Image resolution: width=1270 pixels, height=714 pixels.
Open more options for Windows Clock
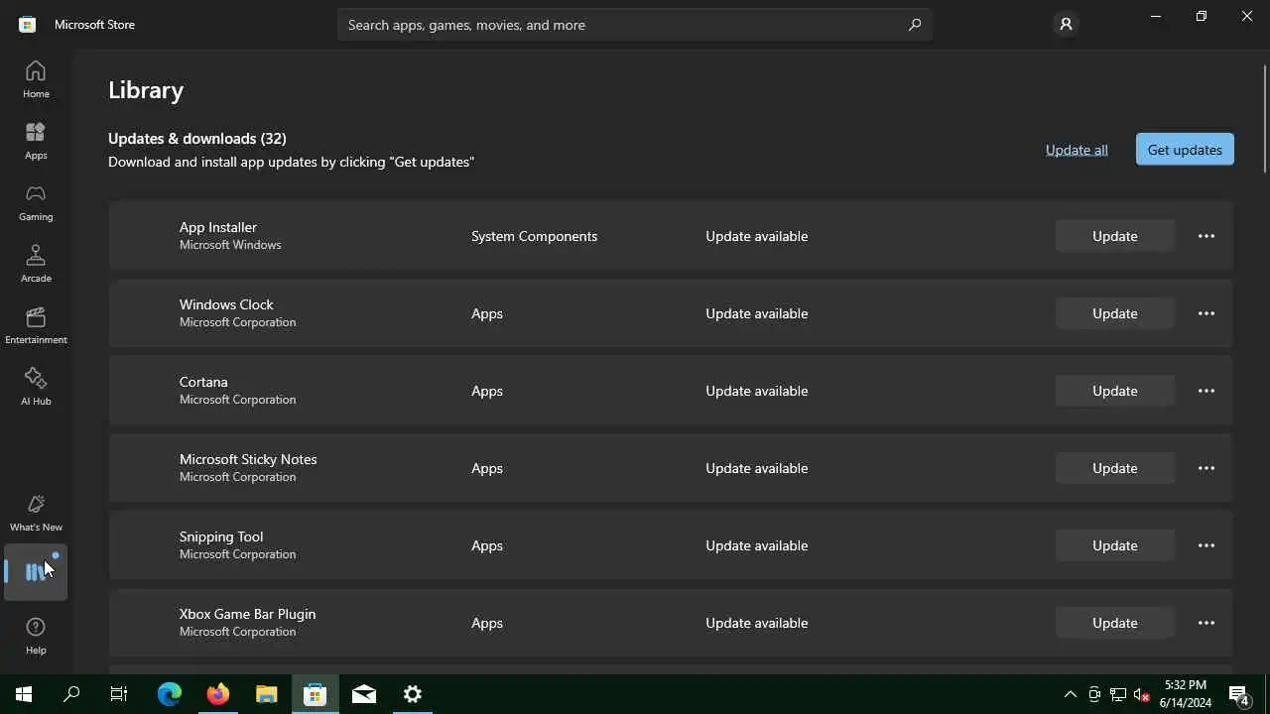click(1206, 313)
